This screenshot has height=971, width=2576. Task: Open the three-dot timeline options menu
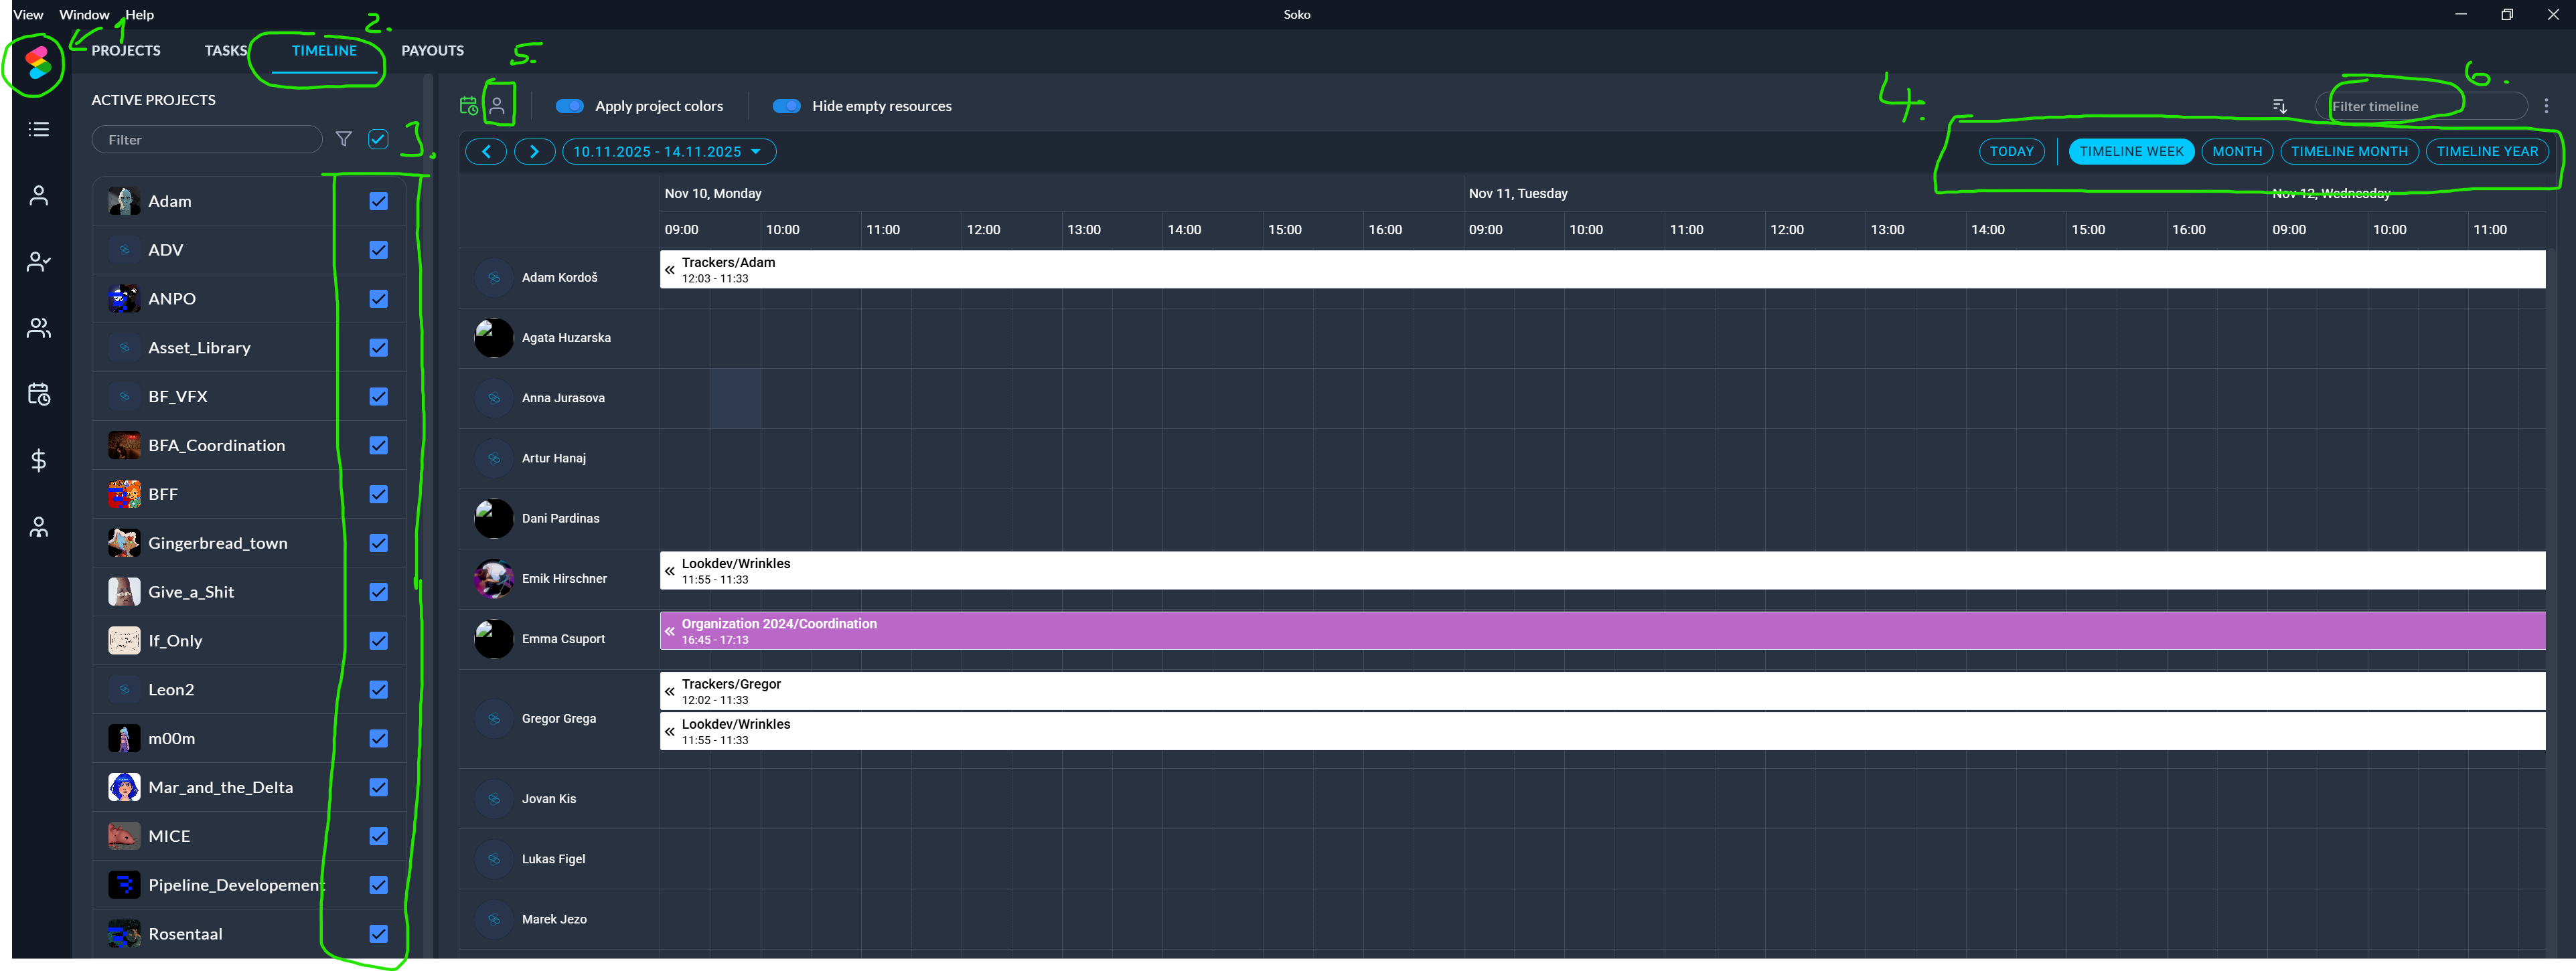(x=2546, y=106)
